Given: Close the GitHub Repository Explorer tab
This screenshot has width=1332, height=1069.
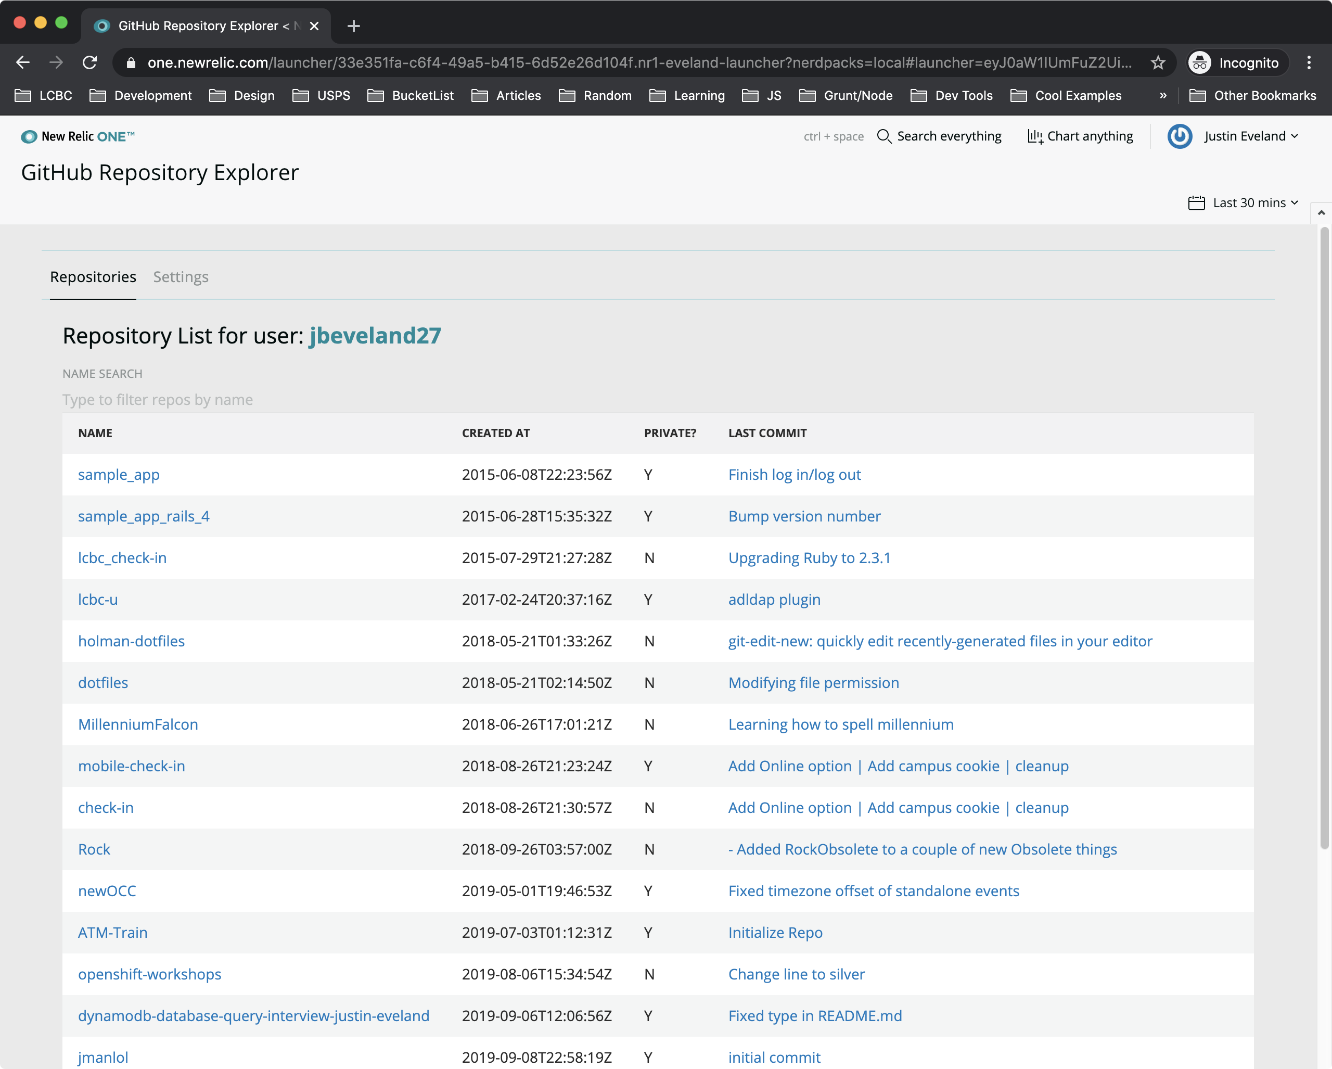Looking at the screenshot, I should 314,26.
